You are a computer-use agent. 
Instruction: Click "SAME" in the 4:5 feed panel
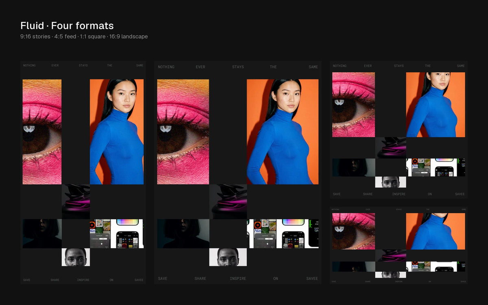click(313, 67)
